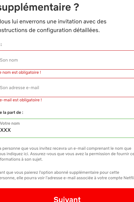
Task: Click the colon label above the Son nom field
Action: tap(1, 45)
